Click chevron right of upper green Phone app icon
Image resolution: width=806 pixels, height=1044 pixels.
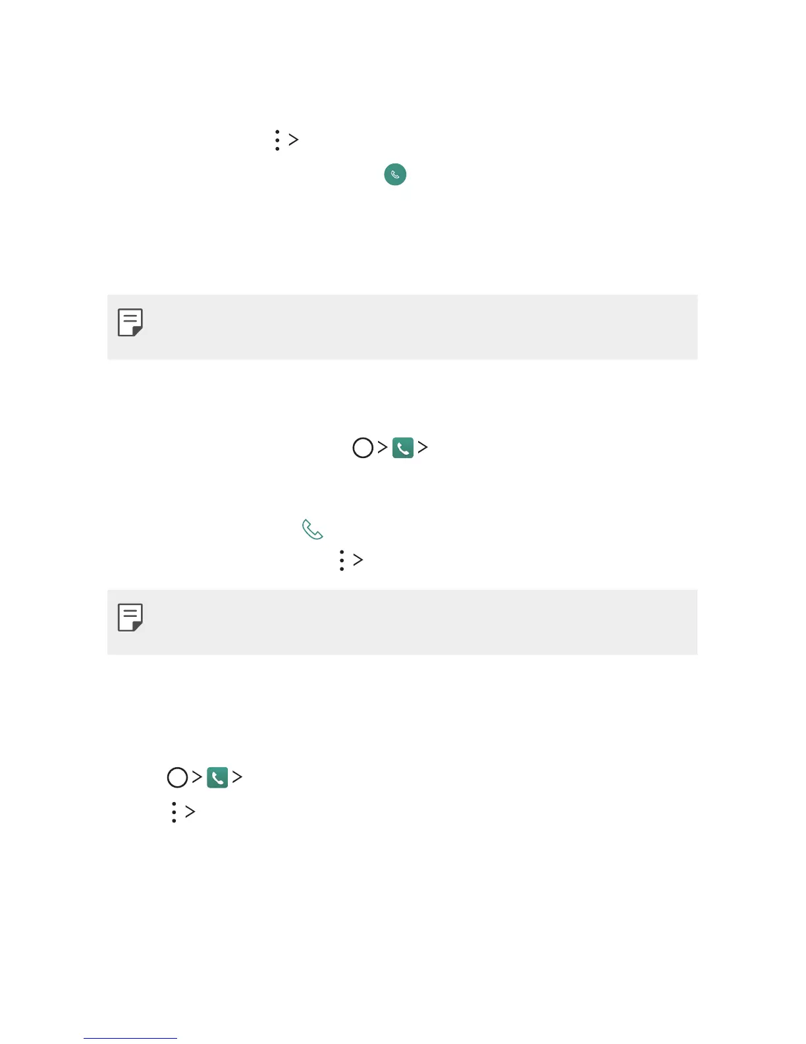tap(423, 448)
